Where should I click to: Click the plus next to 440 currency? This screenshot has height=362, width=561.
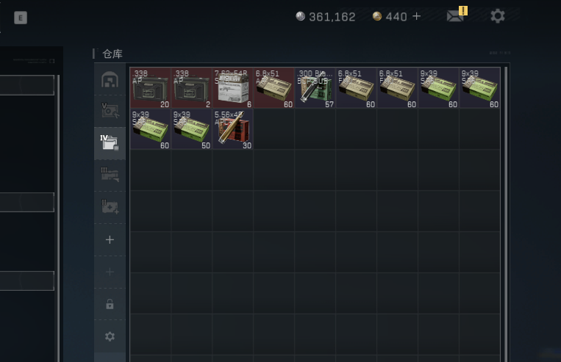pos(416,16)
